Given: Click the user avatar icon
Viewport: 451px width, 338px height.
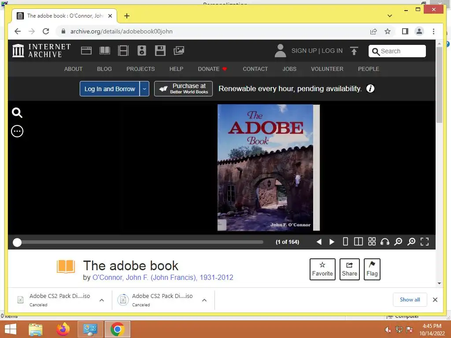Looking at the screenshot, I should click(280, 51).
